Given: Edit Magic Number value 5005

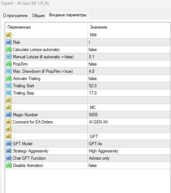Looking at the screenshot, I should [129, 115].
